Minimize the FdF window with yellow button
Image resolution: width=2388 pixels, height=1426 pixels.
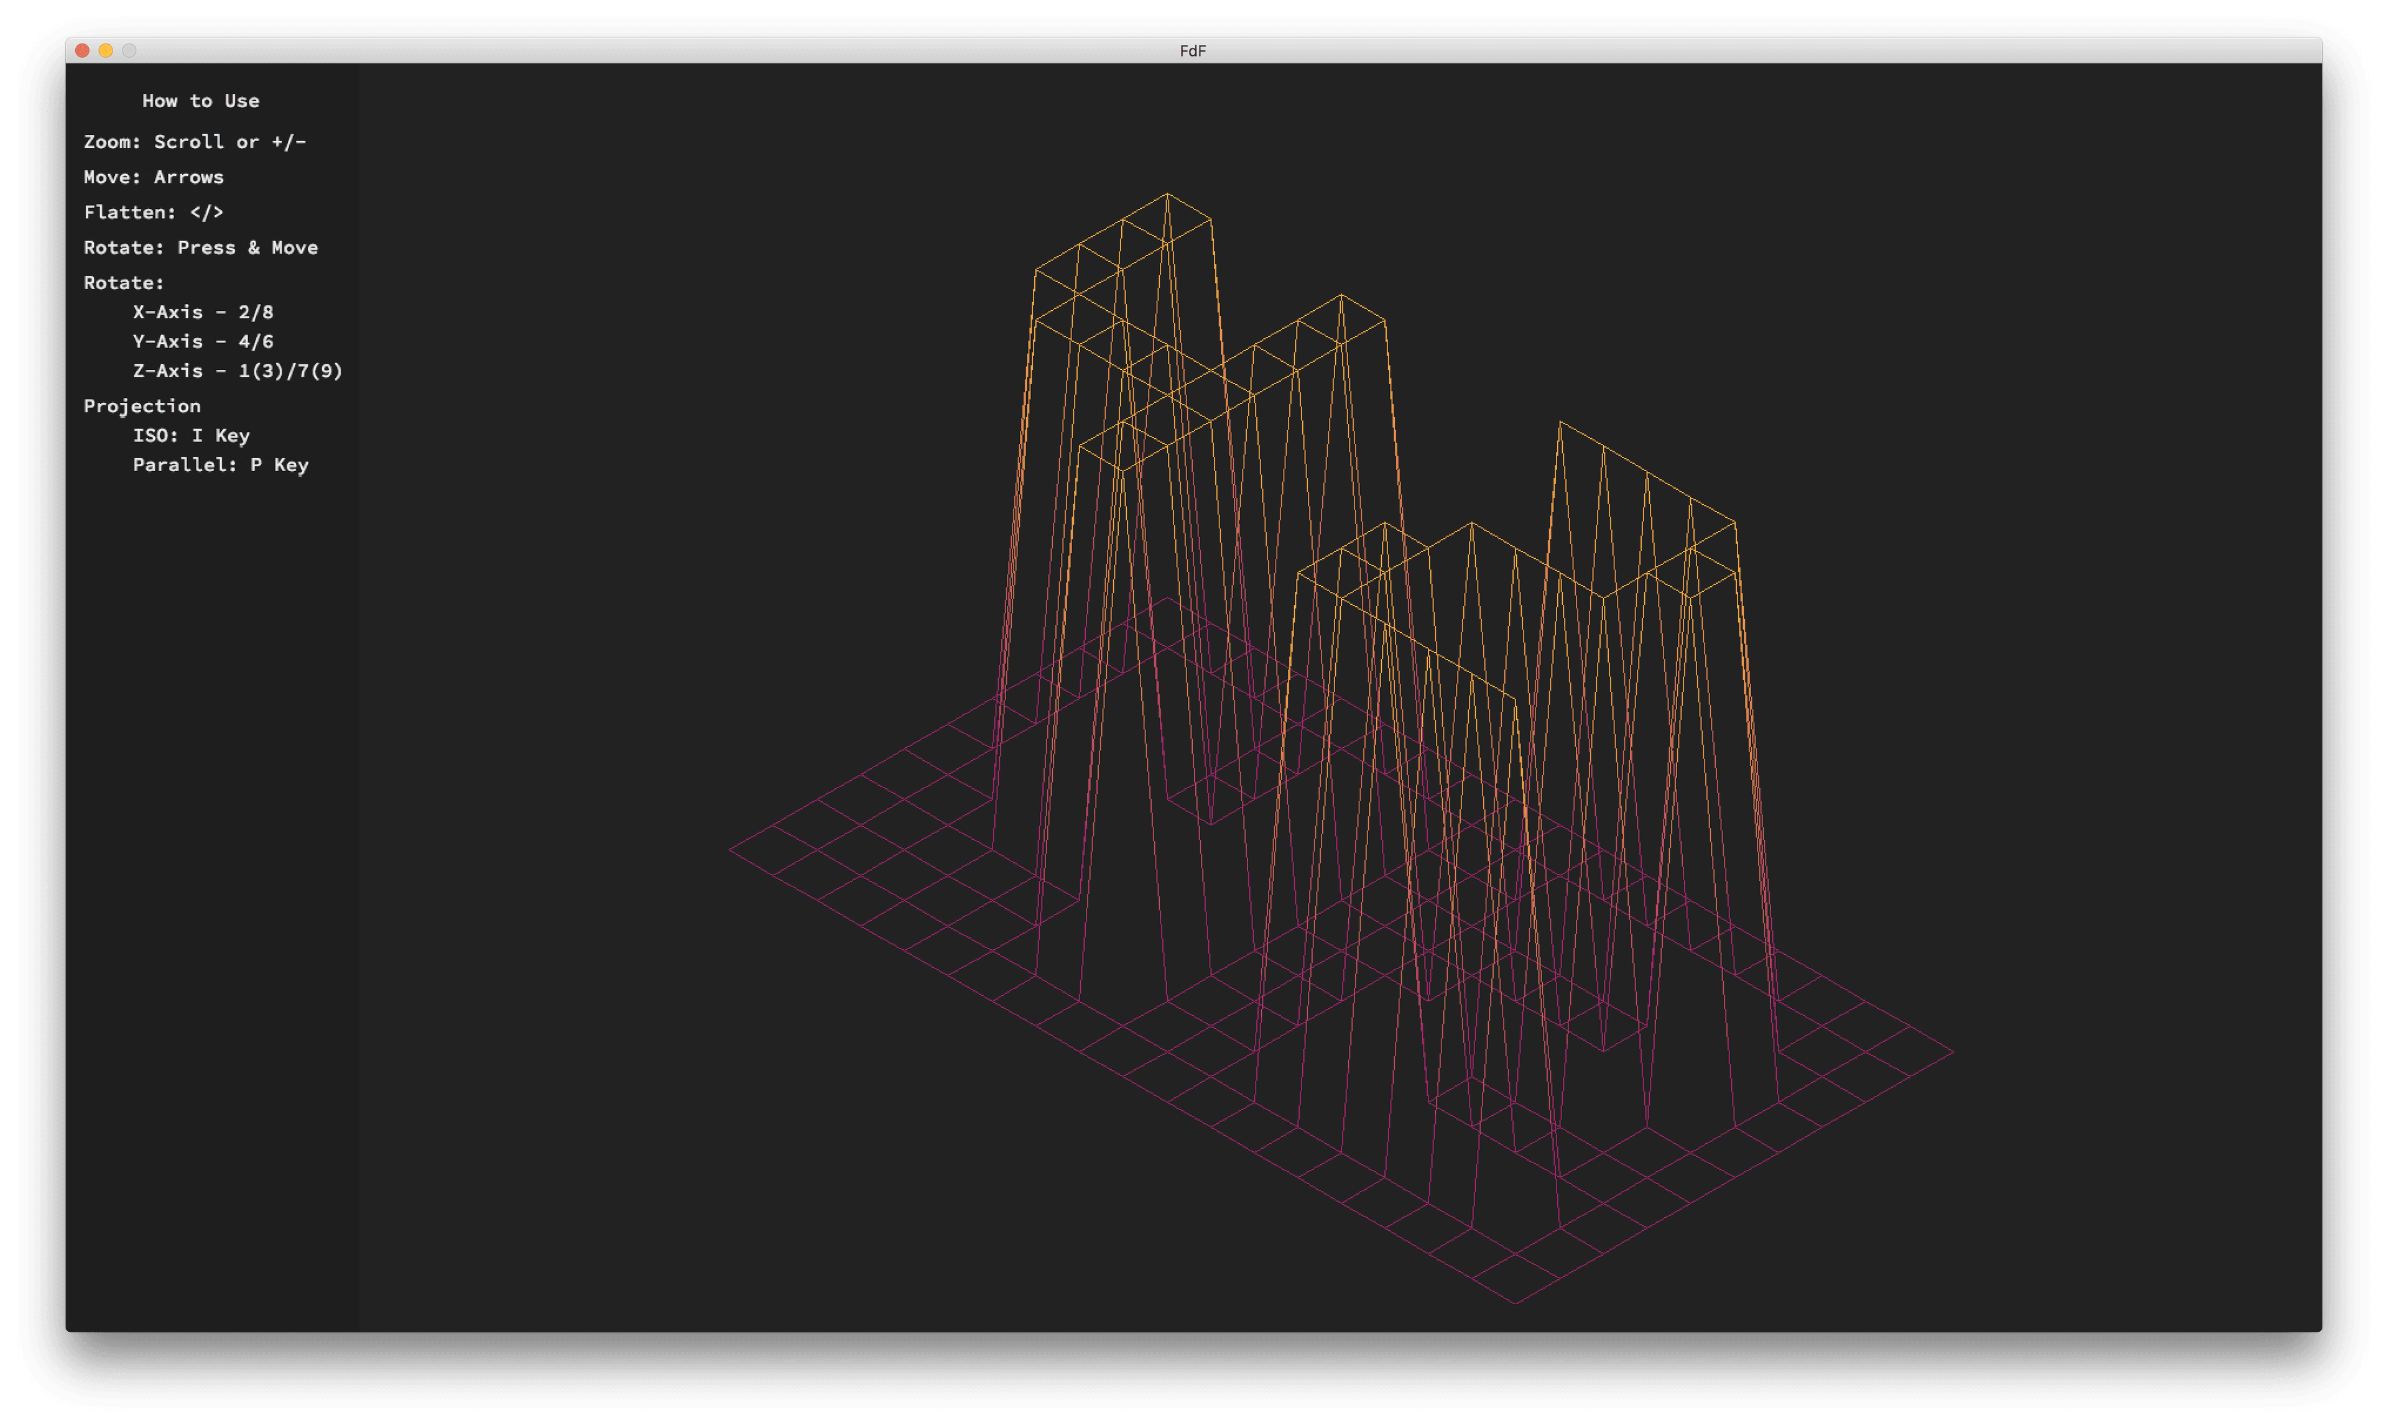[x=106, y=50]
